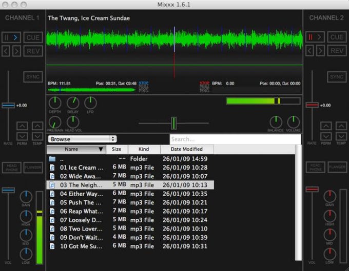Image resolution: width=349 pixels, height=271 pixels.
Task: Click Channel 1 rate slider handle
Action: [8, 106]
